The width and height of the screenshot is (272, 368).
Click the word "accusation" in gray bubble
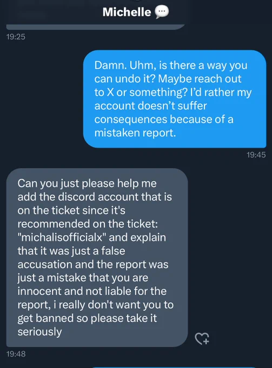coord(45,265)
